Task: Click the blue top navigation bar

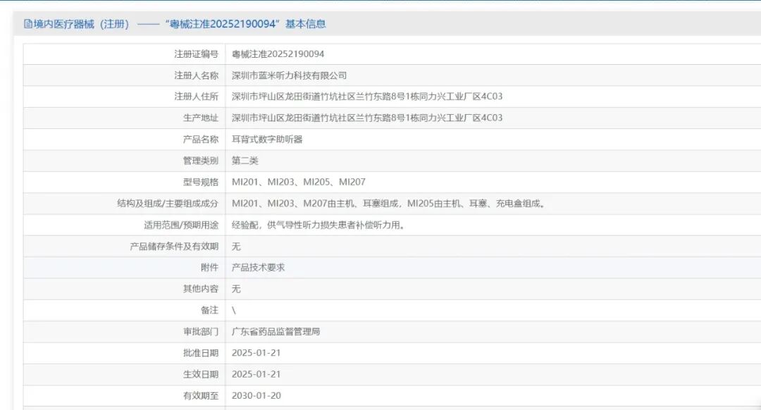Action: [x=380, y=3]
